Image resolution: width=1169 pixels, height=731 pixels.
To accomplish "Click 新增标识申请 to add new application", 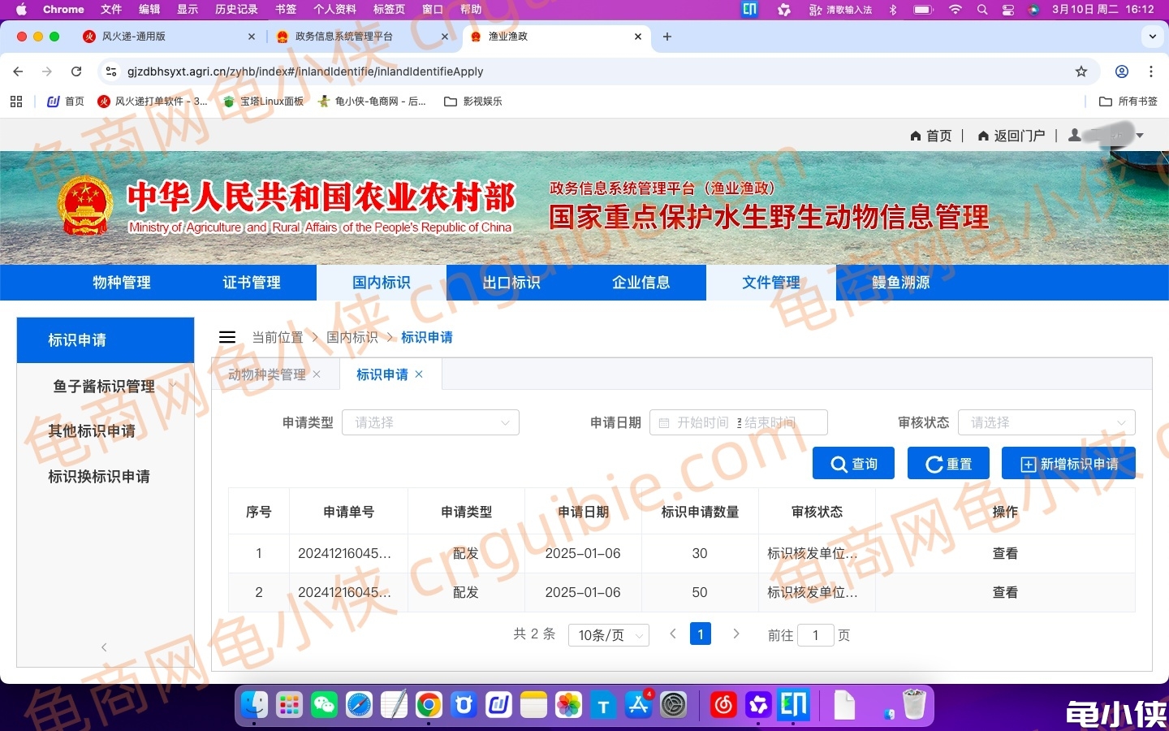I will [x=1068, y=463].
